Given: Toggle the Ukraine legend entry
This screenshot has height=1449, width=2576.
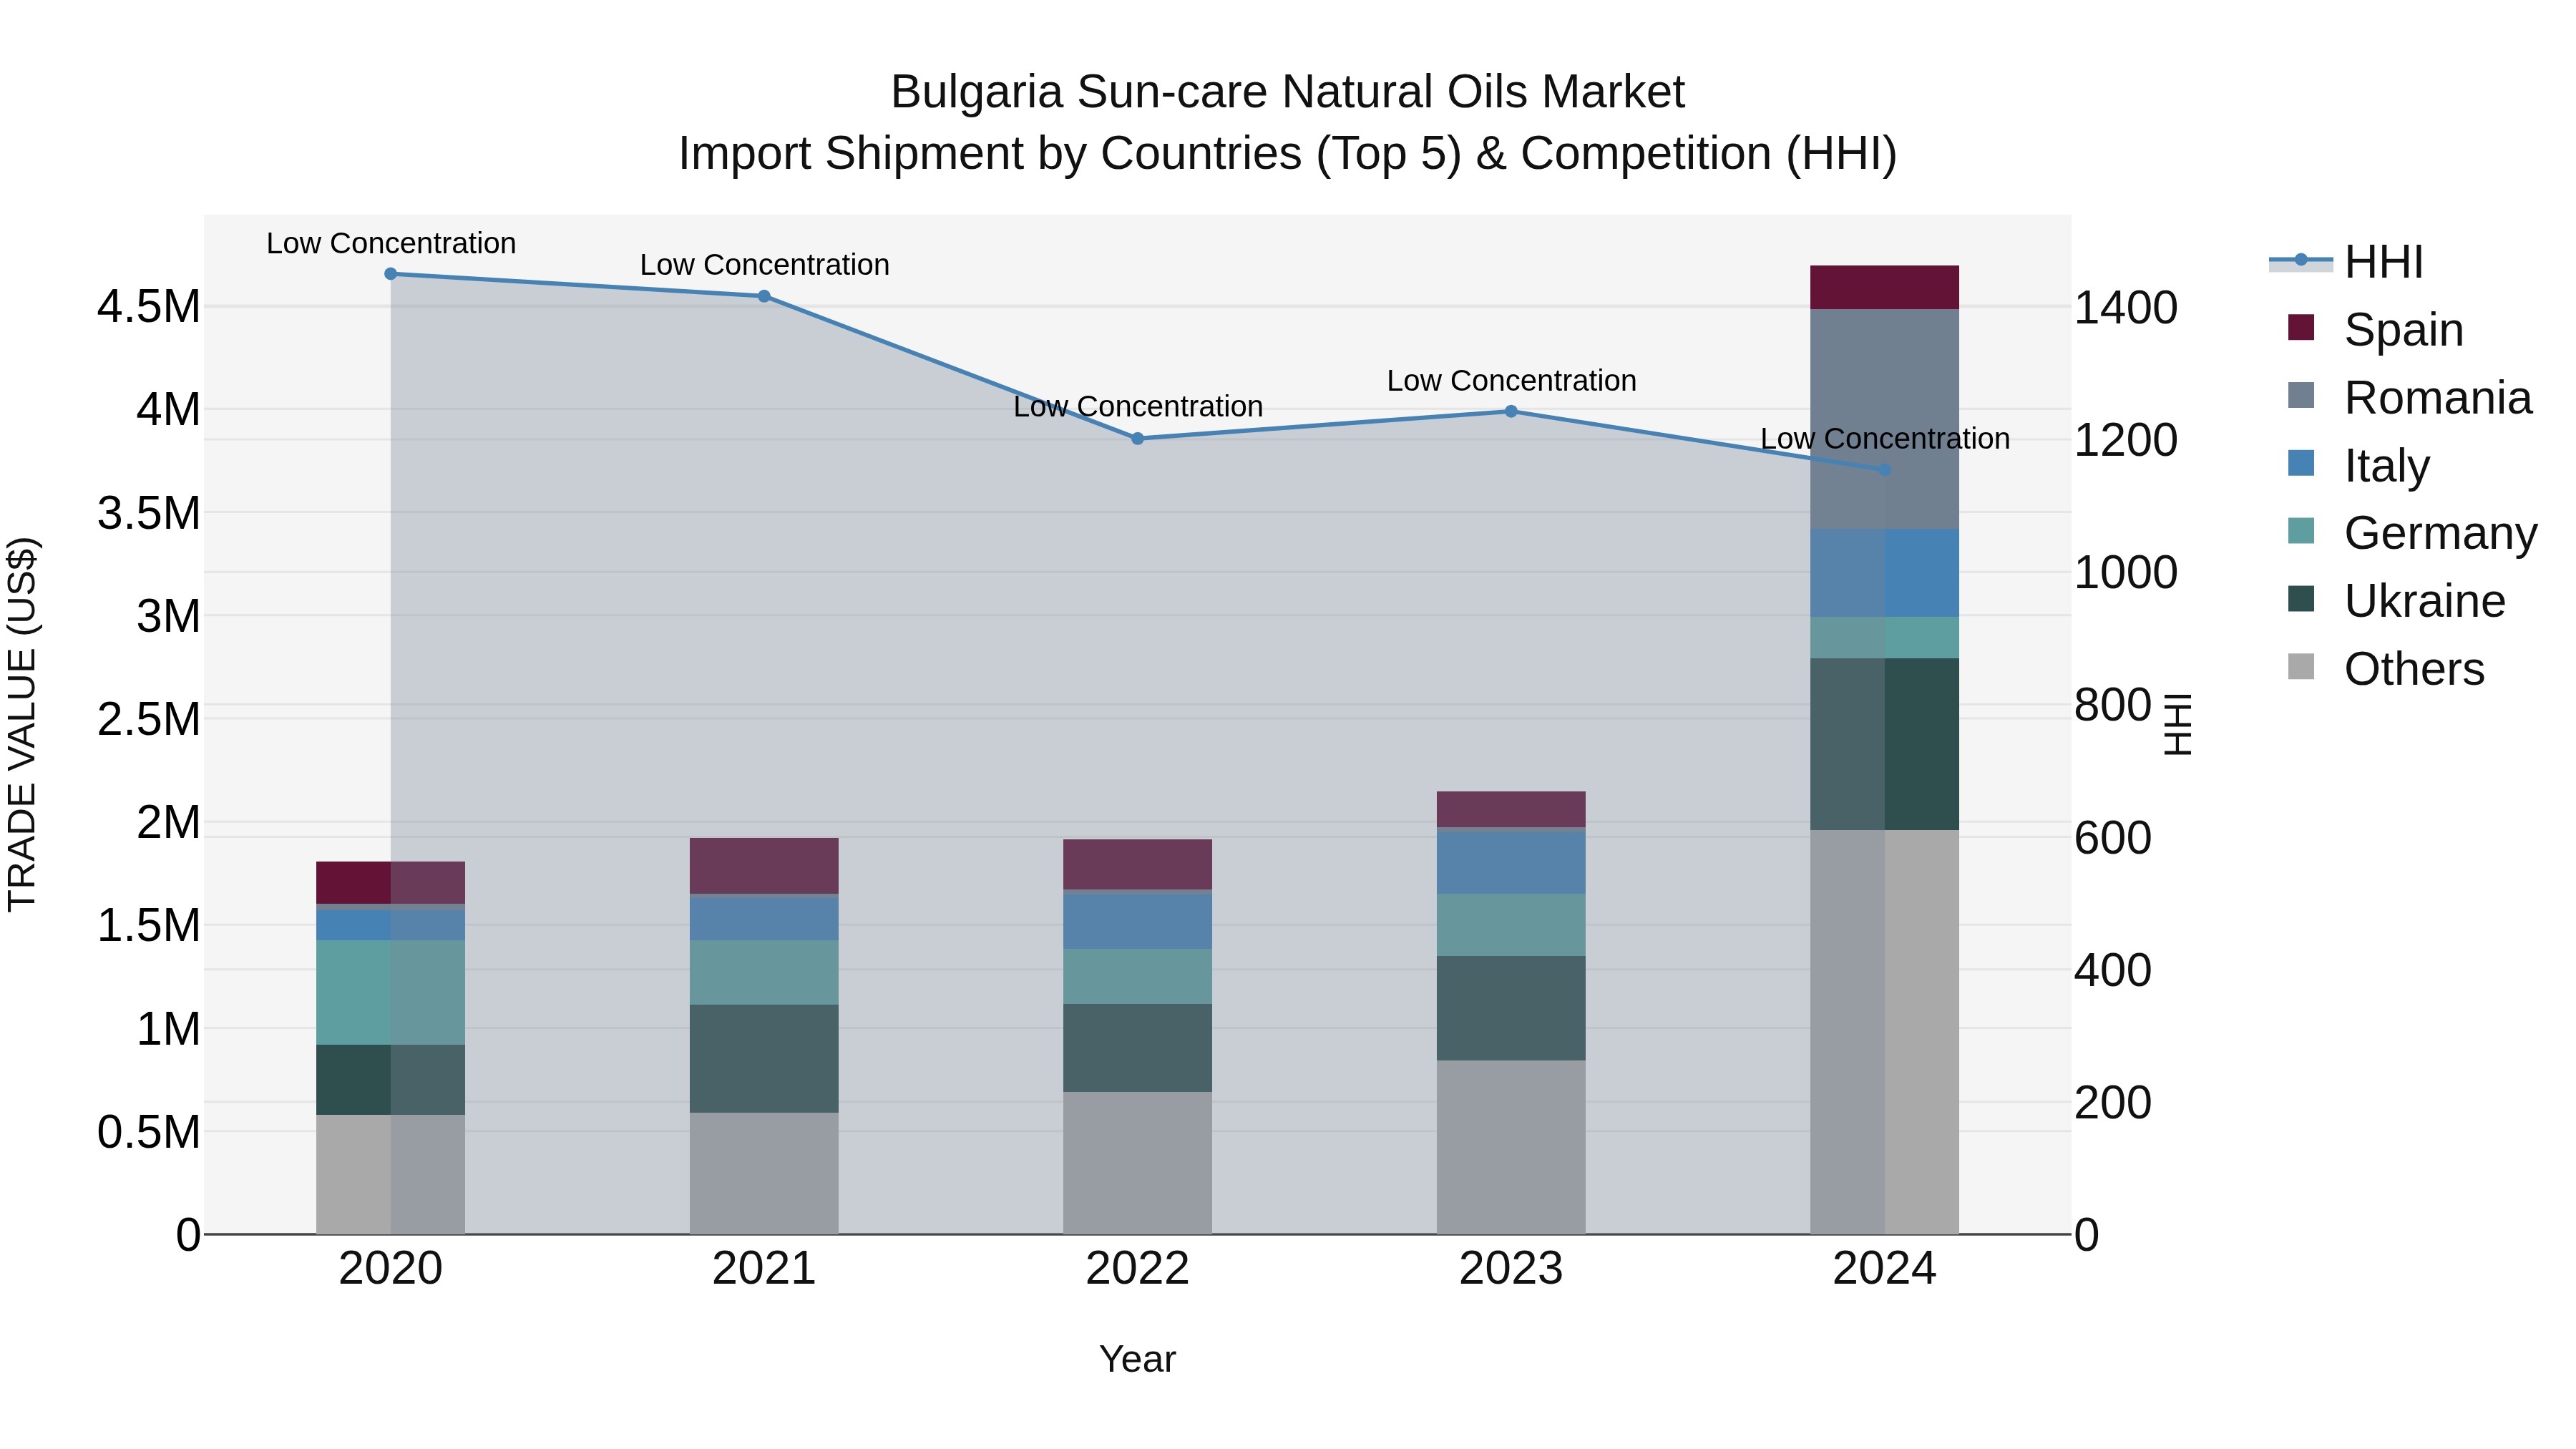Looking at the screenshot, I should 2396,600.
